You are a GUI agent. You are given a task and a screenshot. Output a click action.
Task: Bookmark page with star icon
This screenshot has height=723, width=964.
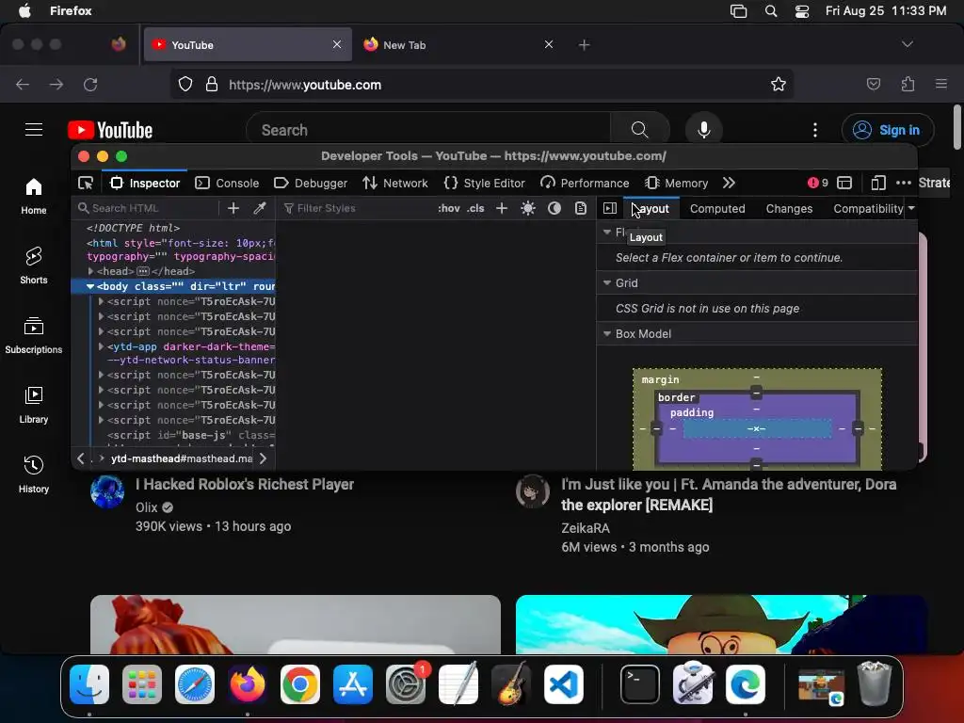tap(779, 84)
